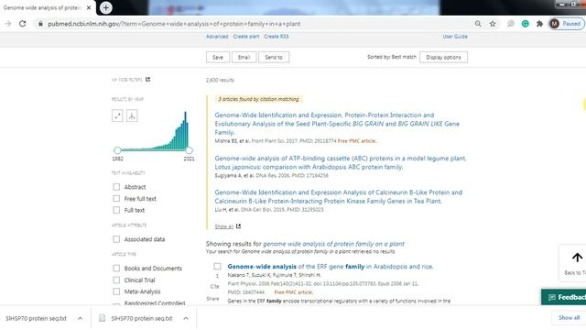Open the Advanced search link
The height and width of the screenshot is (330, 586).
217,37
